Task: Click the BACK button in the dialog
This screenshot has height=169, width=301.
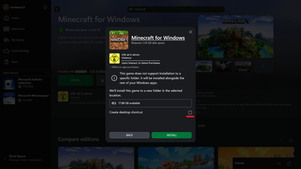Action: (x=130, y=135)
